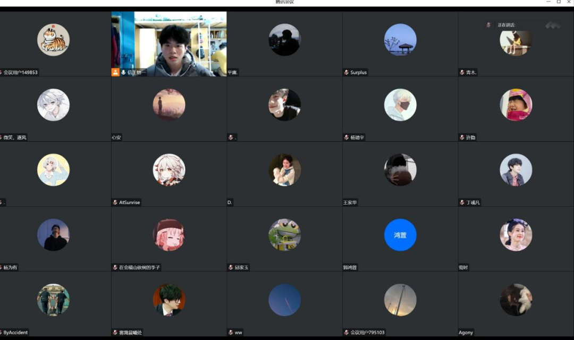Click muted mic icon beside Surplus

click(347, 72)
